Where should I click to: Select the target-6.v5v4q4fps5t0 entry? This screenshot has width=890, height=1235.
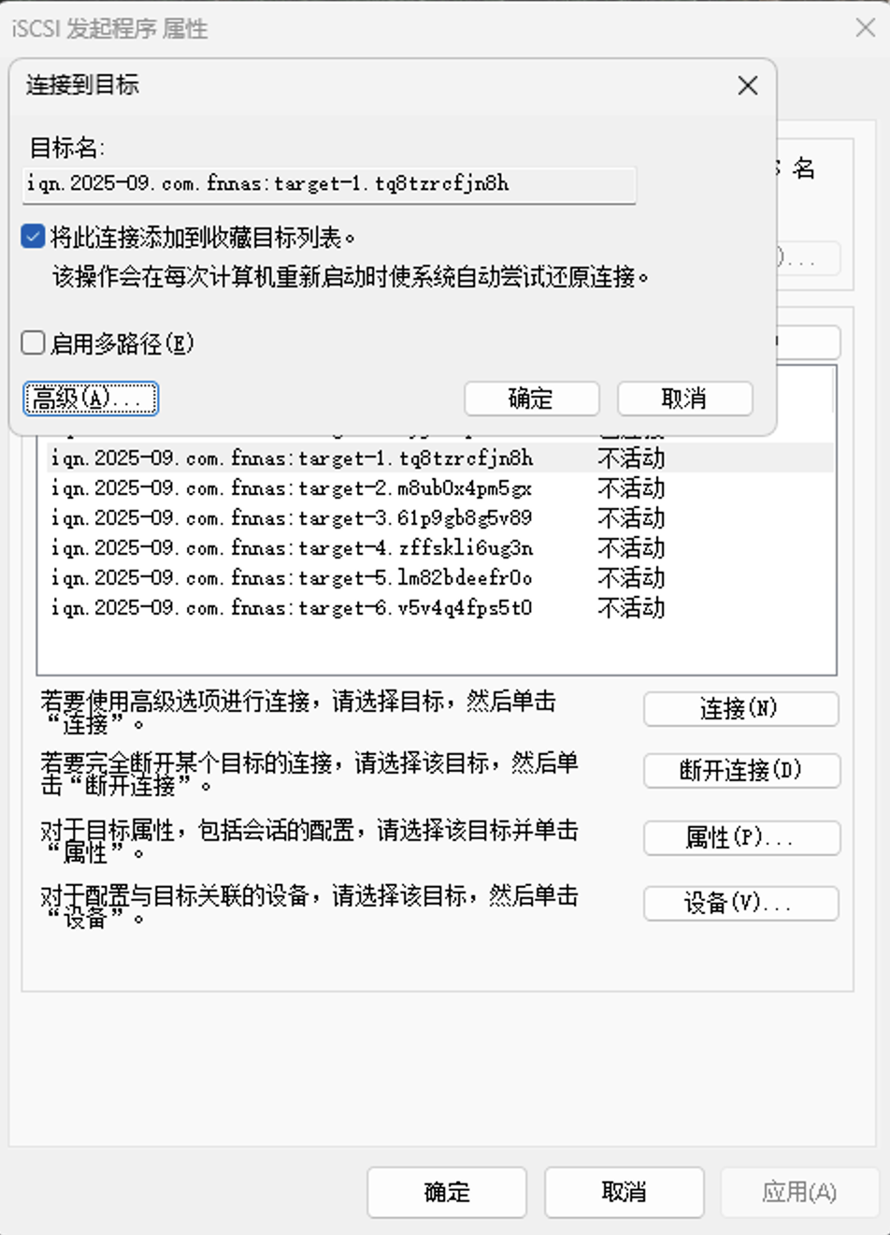292,608
